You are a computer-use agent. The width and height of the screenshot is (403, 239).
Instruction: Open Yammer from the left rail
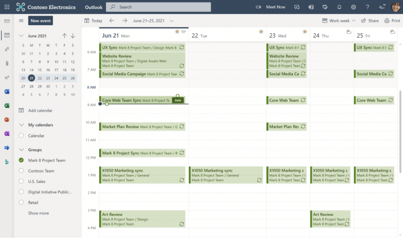[x=7, y=148]
